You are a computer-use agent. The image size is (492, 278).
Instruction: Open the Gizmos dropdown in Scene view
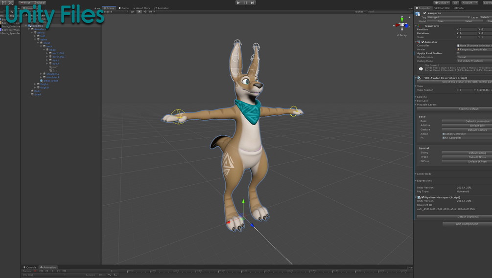(x=360, y=12)
